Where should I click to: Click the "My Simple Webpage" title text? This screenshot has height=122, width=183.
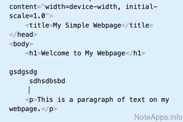[x=87, y=25]
